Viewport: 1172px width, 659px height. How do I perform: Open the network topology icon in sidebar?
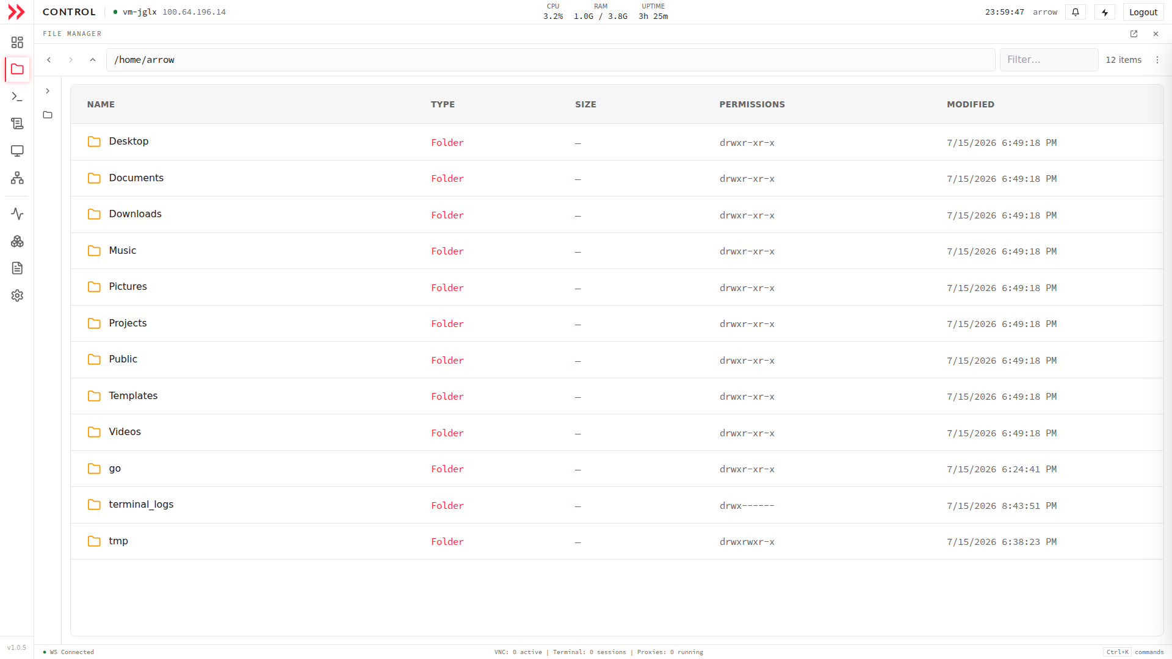[17, 178]
